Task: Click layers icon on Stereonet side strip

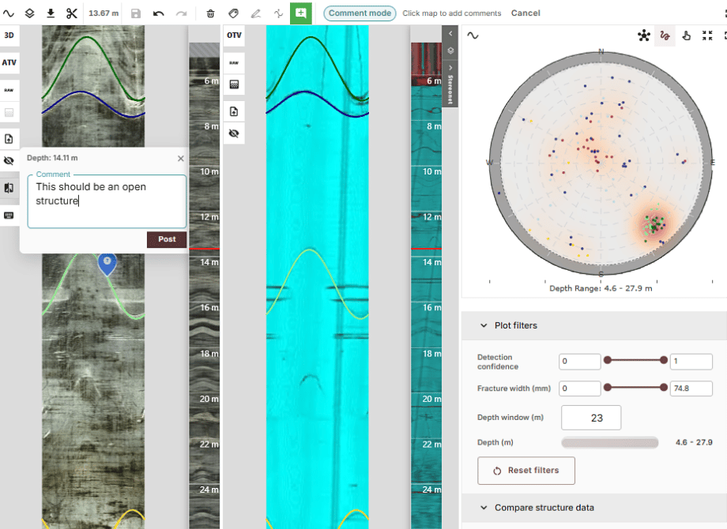Action: coord(450,51)
